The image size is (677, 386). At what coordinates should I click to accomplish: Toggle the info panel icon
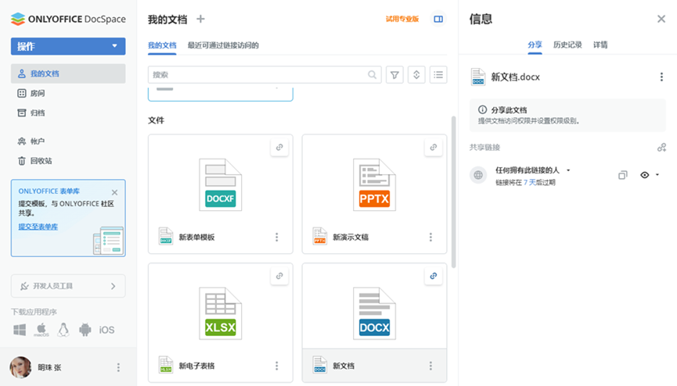coord(438,19)
